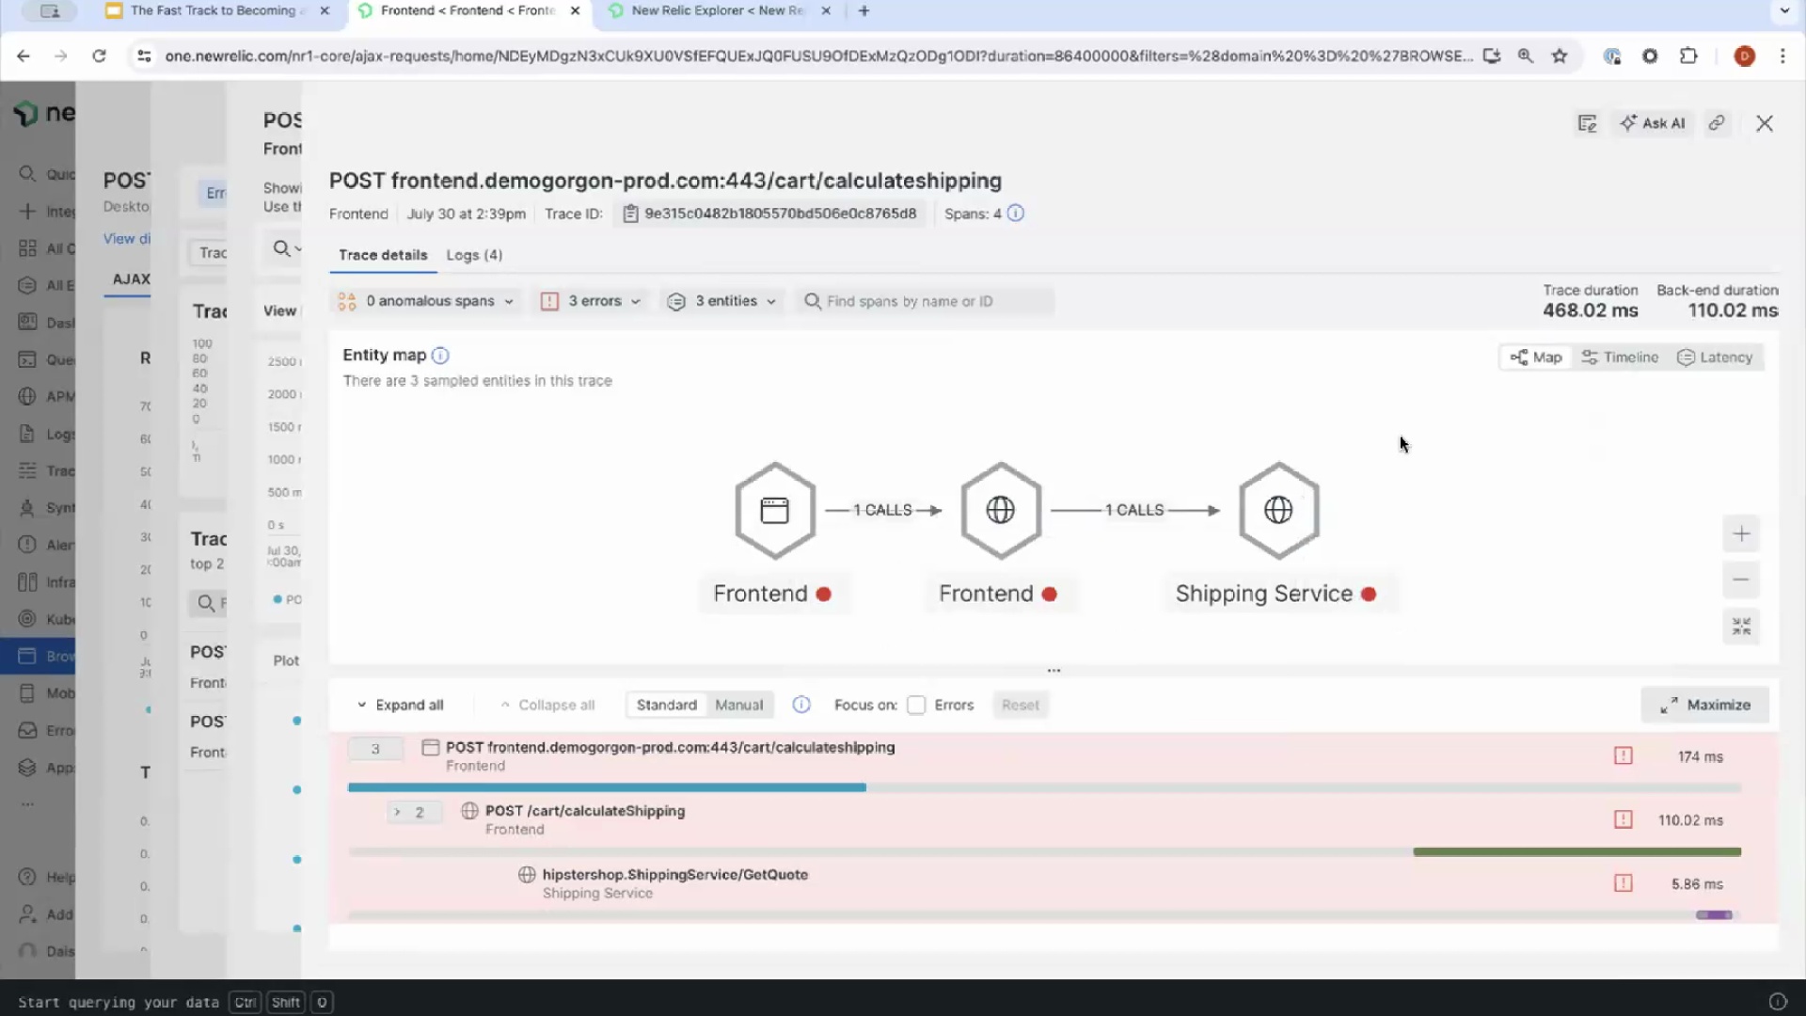Screen dimensions: 1806x1016
Task: Click the Ask AI button in toolbar
Action: 1654,123
